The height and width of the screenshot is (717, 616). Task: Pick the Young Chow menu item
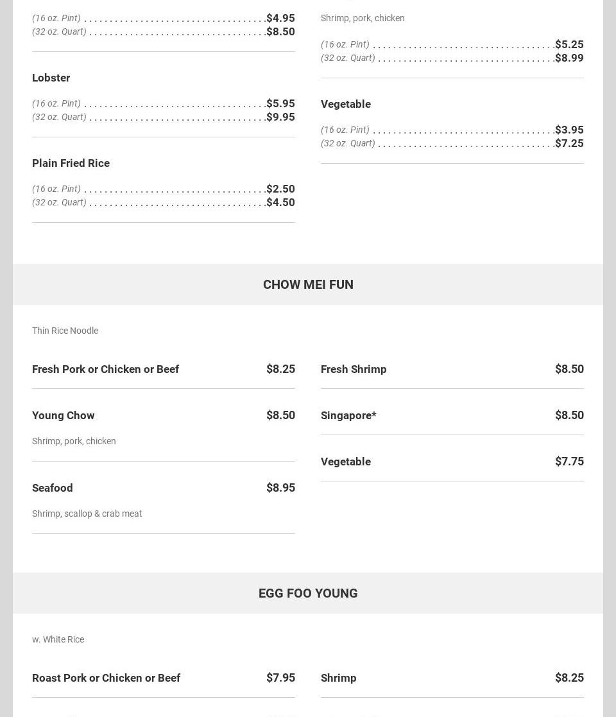[x=64, y=415]
